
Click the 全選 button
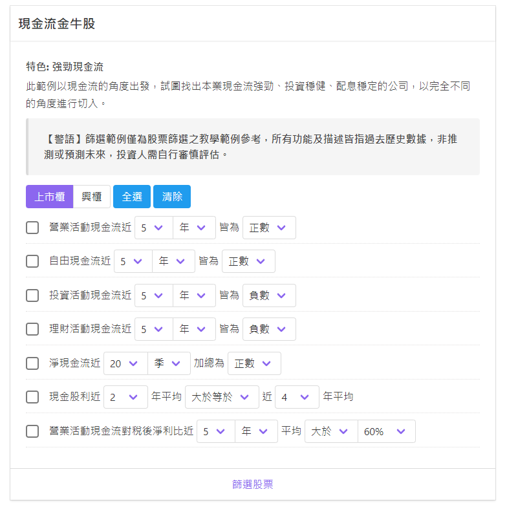click(x=132, y=197)
